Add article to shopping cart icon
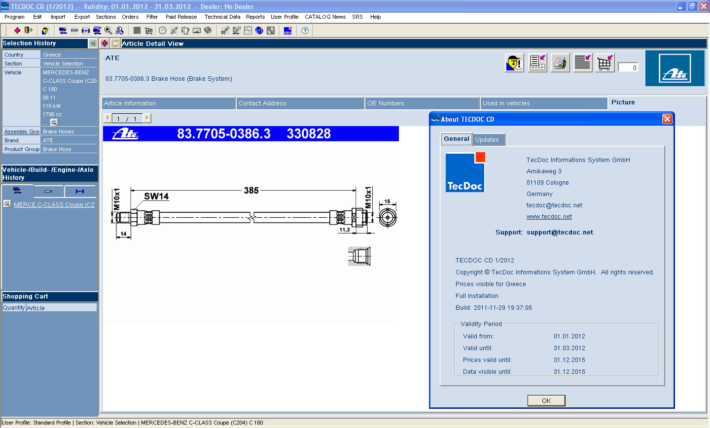This screenshot has width=710, height=428. tap(604, 63)
